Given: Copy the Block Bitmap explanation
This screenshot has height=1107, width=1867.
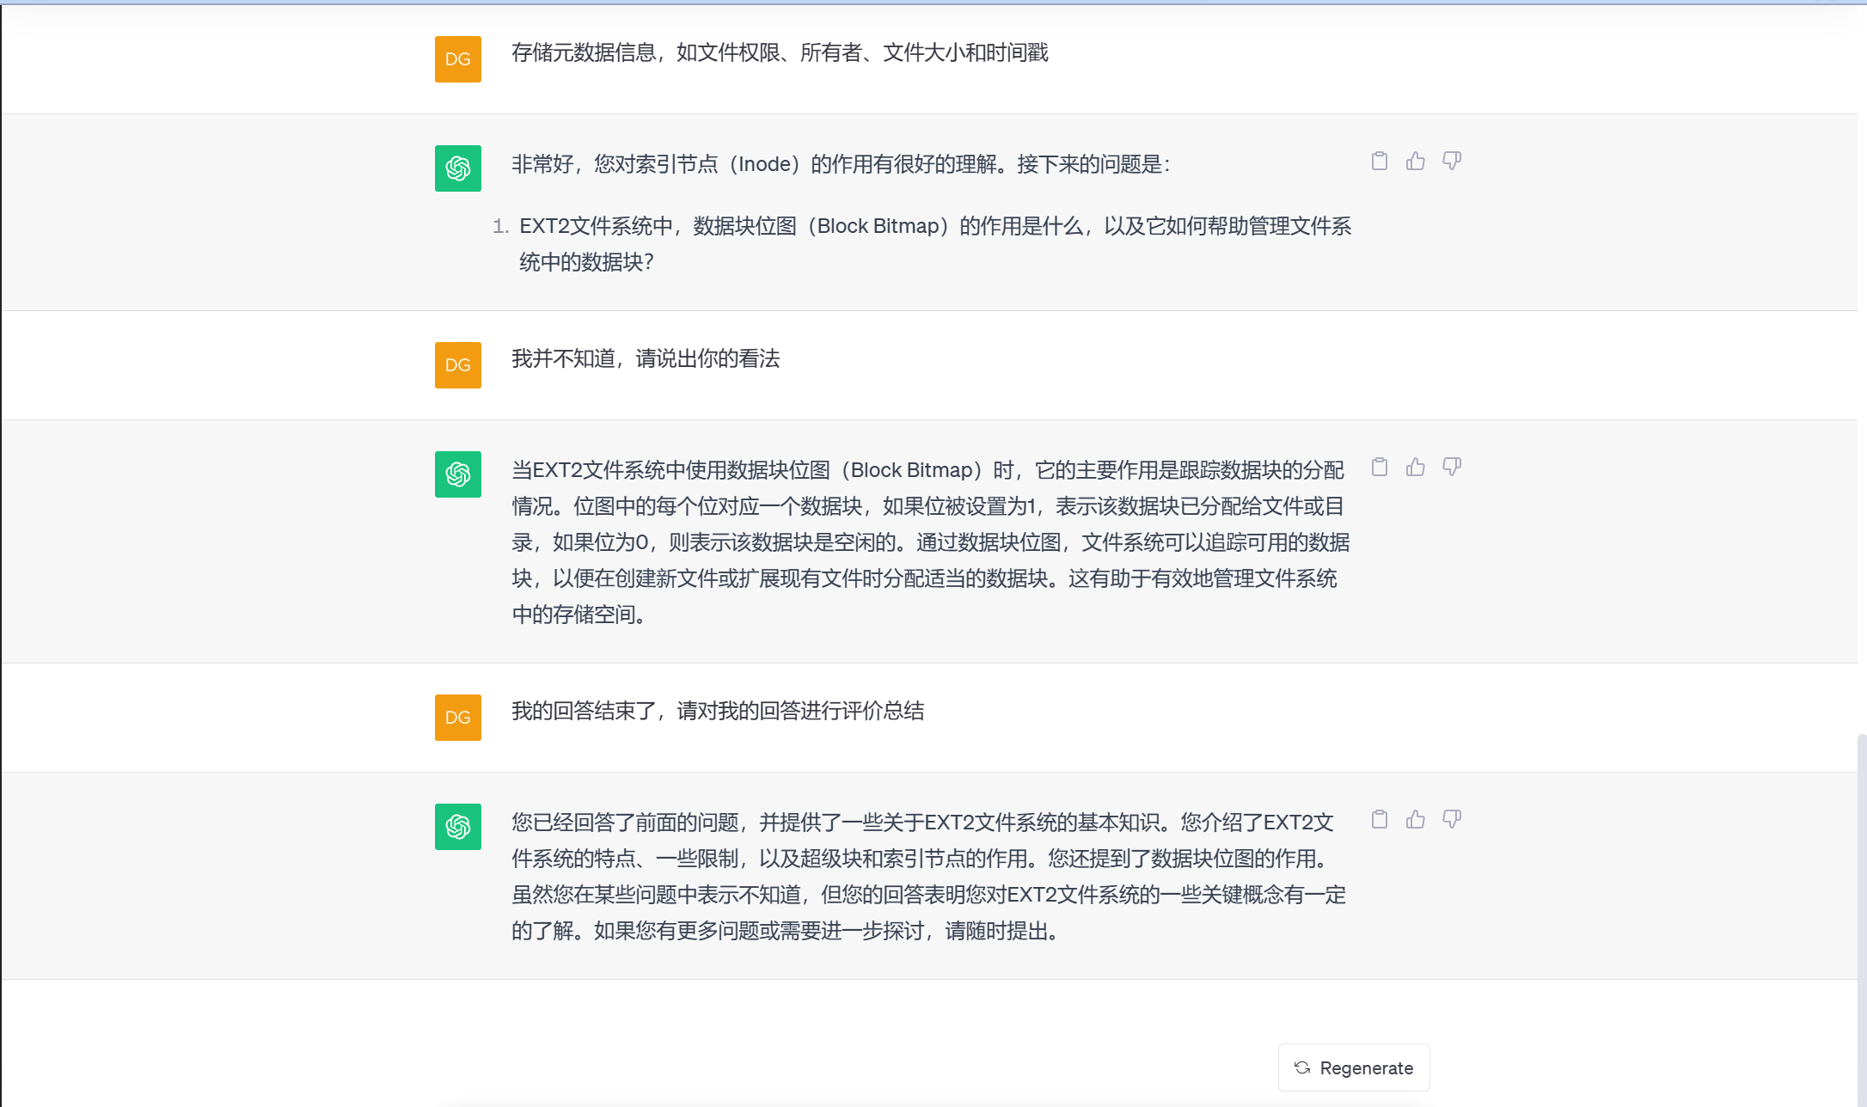Looking at the screenshot, I should (x=1380, y=468).
